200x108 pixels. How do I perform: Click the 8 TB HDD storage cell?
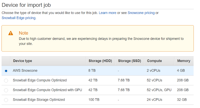92,71
